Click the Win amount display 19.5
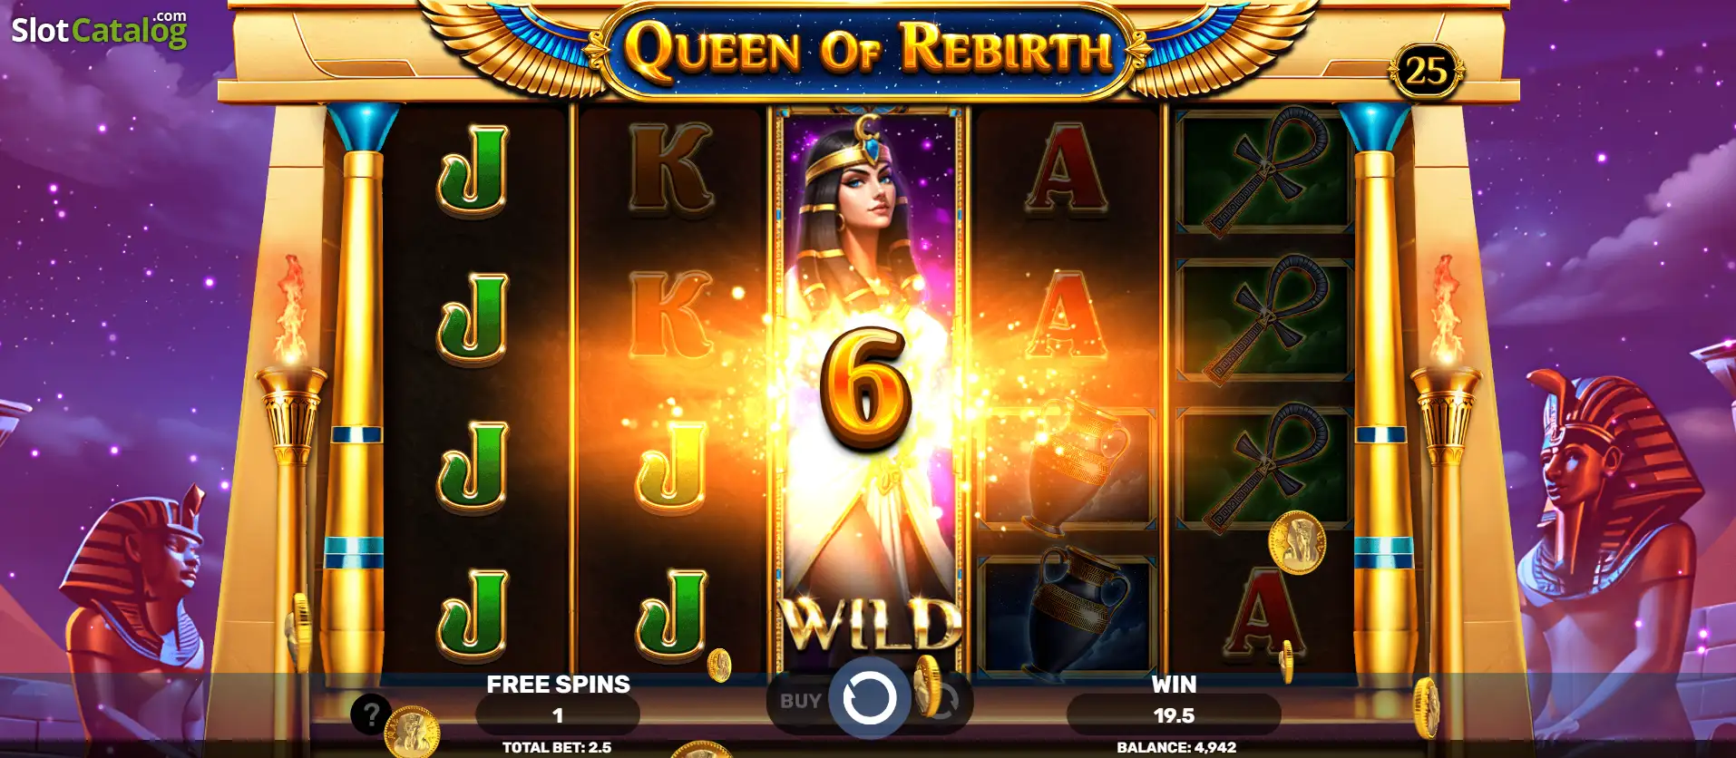 click(x=1174, y=715)
